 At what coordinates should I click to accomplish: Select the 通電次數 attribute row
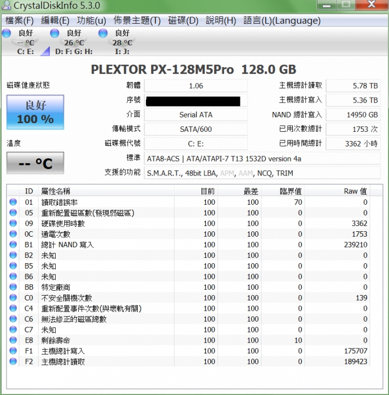point(189,234)
